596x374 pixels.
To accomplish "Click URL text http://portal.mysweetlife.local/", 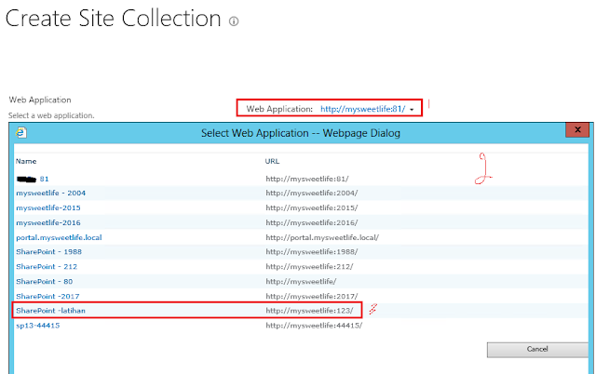I will click(322, 237).
